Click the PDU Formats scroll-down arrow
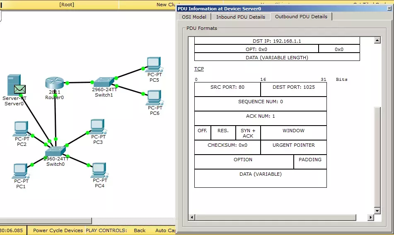This screenshot has height=235, width=394. coord(377,211)
